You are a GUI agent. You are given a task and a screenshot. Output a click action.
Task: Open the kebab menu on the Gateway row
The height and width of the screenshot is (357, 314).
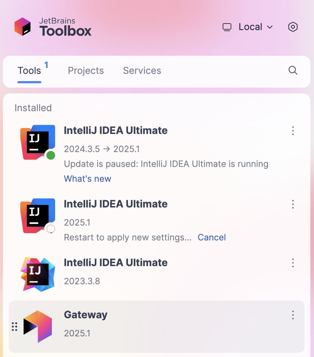coord(293,315)
